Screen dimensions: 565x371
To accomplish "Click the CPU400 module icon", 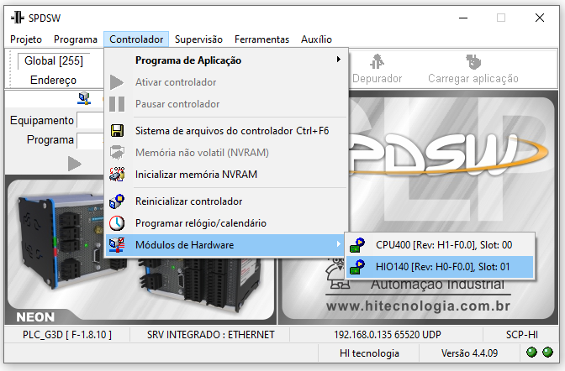I will click(357, 245).
